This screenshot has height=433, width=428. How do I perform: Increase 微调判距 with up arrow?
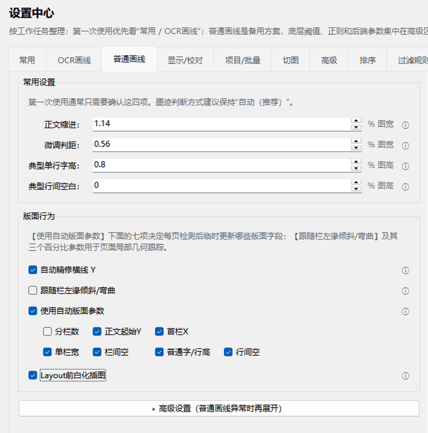click(x=356, y=141)
